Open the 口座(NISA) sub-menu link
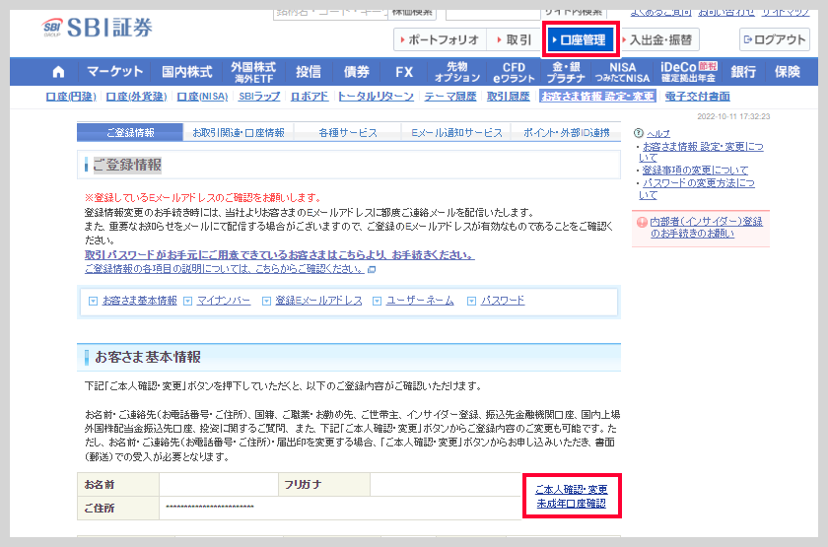This screenshot has width=828, height=547. click(202, 97)
